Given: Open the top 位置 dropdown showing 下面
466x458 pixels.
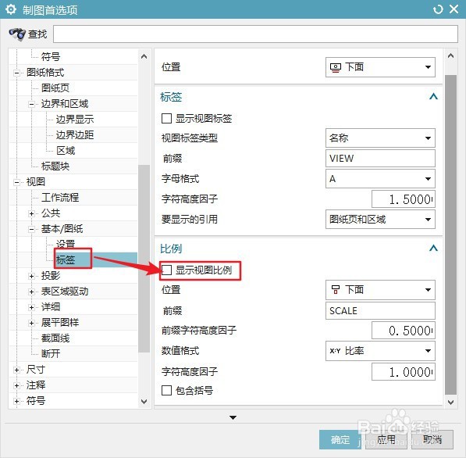Looking at the screenshot, I should tap(380, 67).
